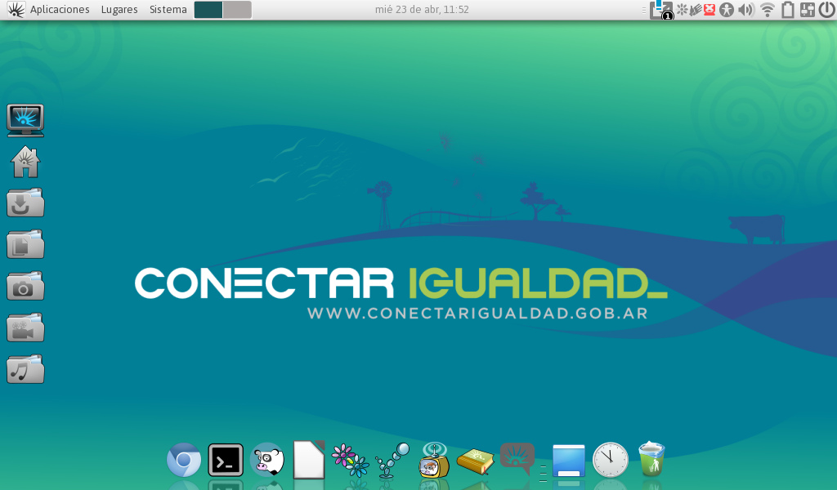This screenshot has height=490, width=837.
Task: Switch to the second grey workspace
Action: point(237,10)
